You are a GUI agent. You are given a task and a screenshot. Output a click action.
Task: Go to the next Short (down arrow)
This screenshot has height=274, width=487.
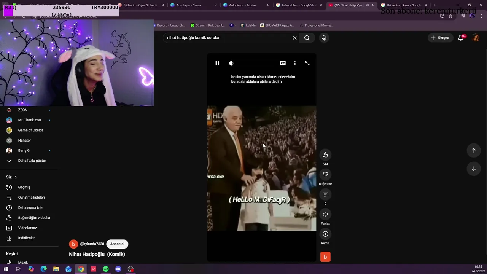click(x=474, y=169)
